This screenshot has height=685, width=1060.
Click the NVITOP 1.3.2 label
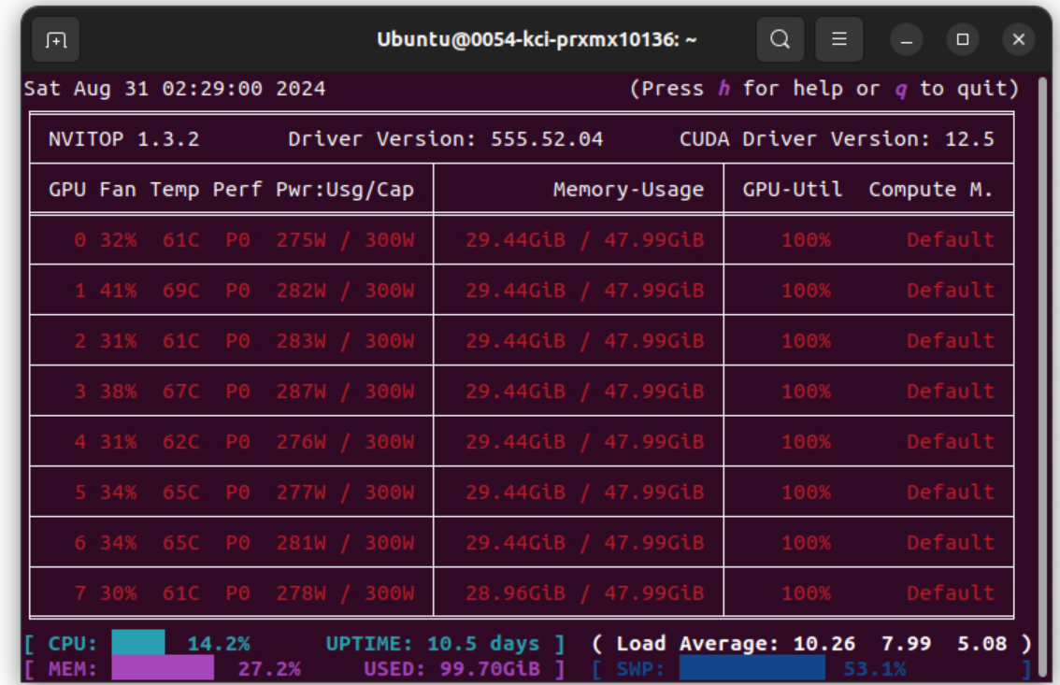(123, 139)
